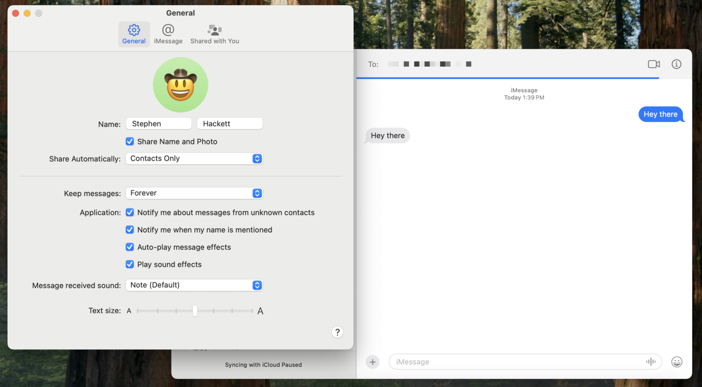Open the Message received sound menu
The image size is (702, 387).
(194, 285)
